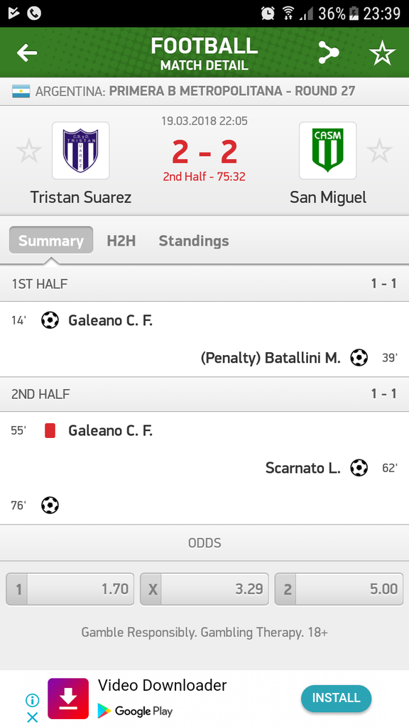The height and width of the screenshot is (727, 409).
Task: Favorite this match with header star
Action: [382, 53]
